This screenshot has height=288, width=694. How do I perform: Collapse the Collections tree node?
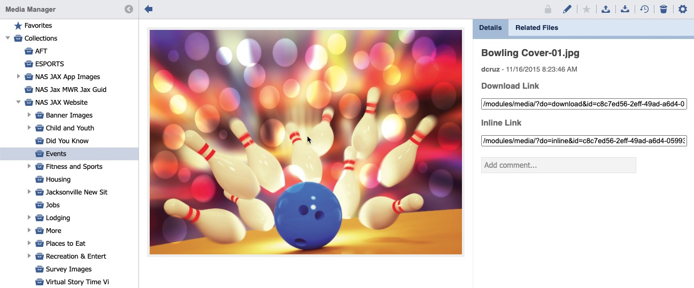pos(7,38)
